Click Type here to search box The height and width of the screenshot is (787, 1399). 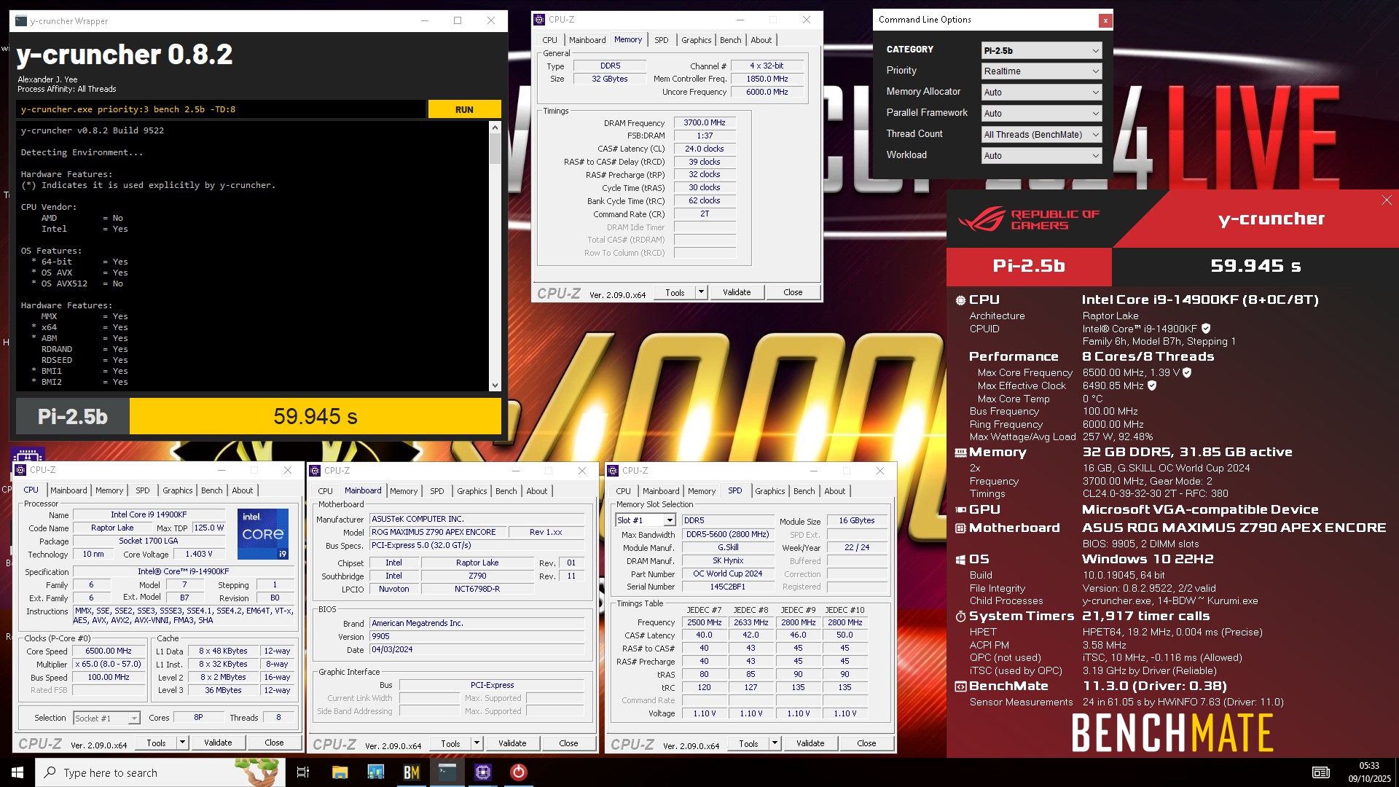(160, 772)
